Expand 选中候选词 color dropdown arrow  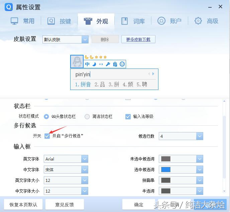200,170
